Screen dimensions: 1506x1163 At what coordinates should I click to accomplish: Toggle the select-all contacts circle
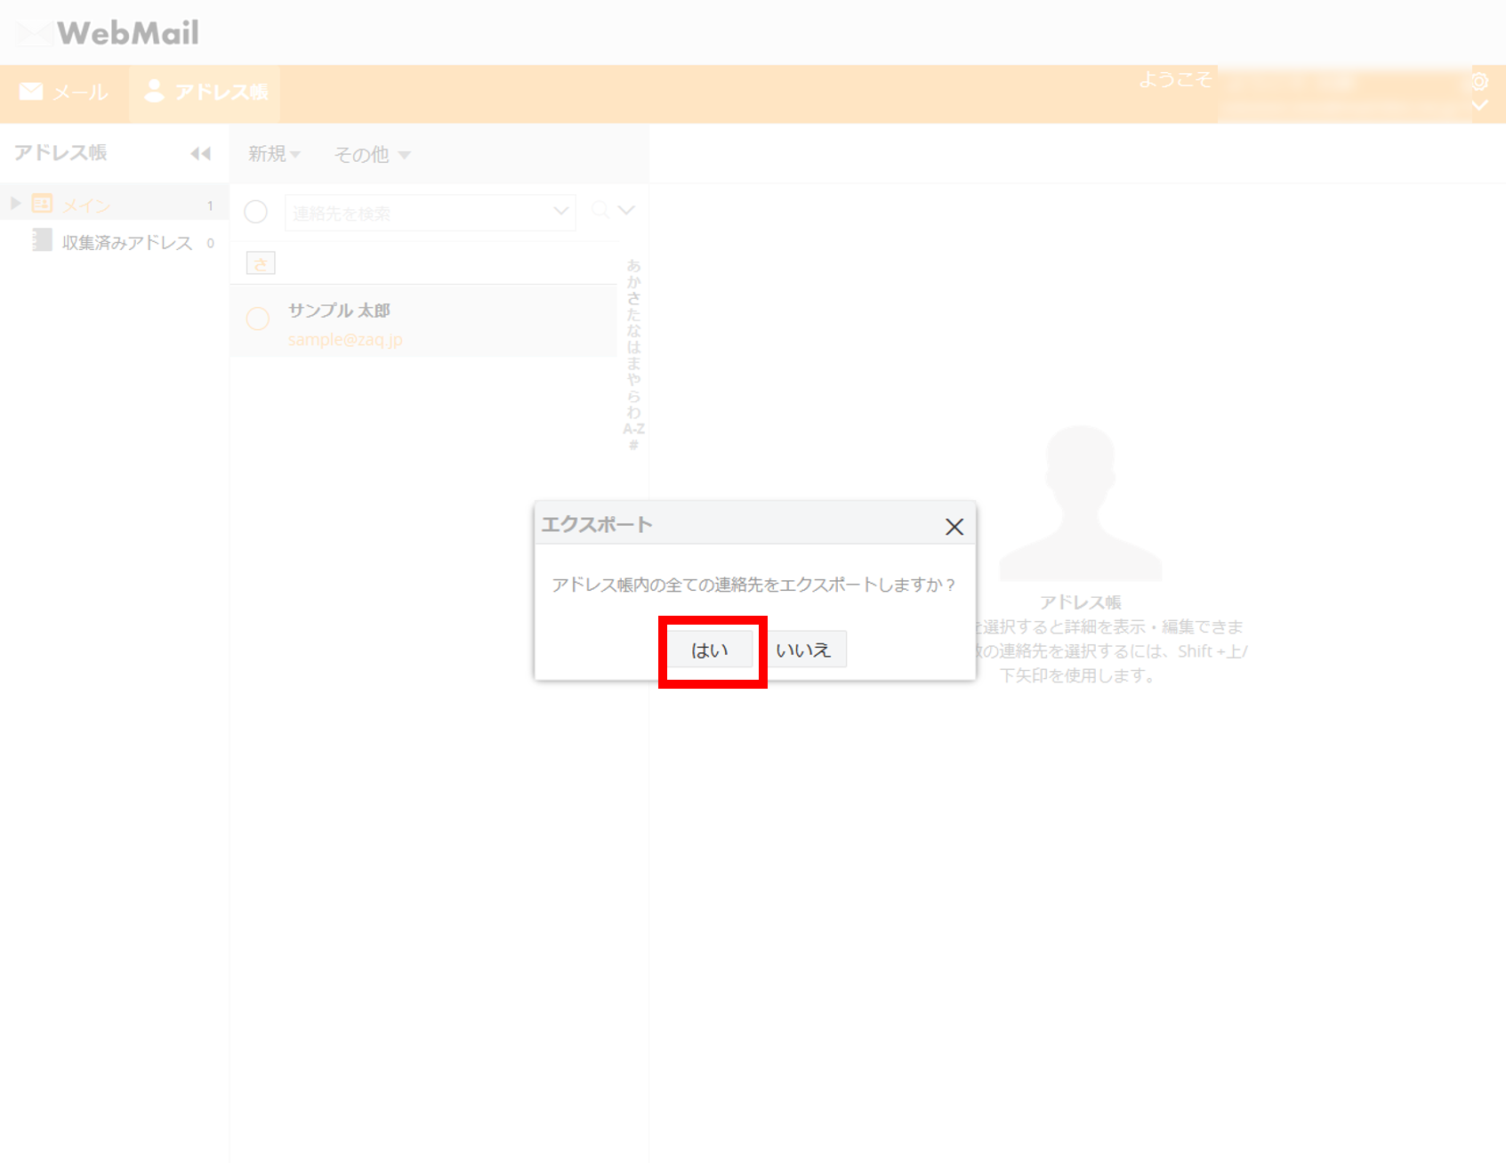[x=256, y=212]
